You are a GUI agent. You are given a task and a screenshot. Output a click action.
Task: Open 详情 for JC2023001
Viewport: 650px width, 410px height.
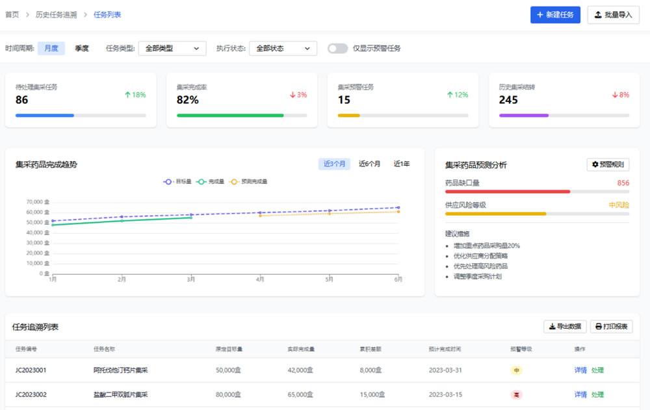point(580,370)
